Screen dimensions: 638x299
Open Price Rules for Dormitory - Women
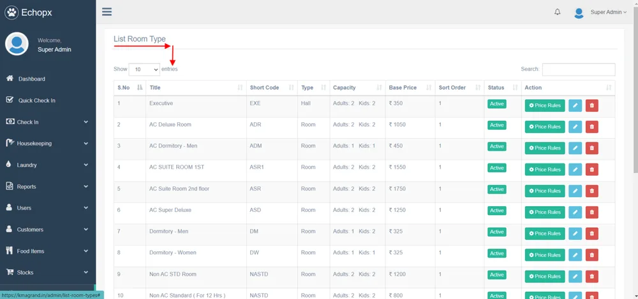coord(545,254)
